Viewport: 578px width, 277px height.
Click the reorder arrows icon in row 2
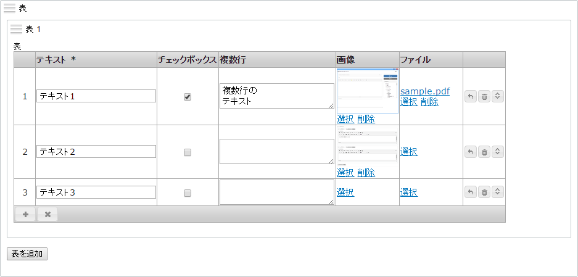pos(498,152)
